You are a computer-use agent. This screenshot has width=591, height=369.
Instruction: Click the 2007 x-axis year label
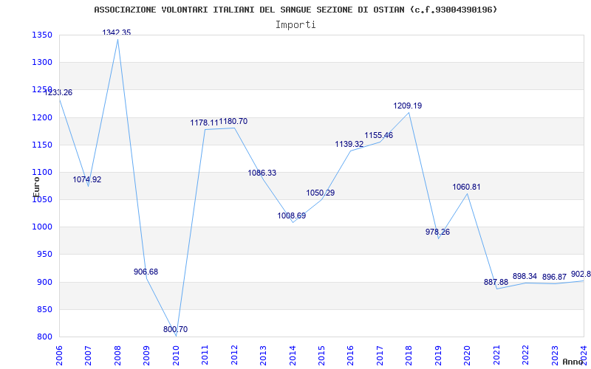pyautogui.click(x=88, y=355)
